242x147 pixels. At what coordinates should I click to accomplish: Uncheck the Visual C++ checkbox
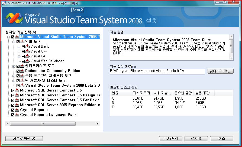coord(23,51)
